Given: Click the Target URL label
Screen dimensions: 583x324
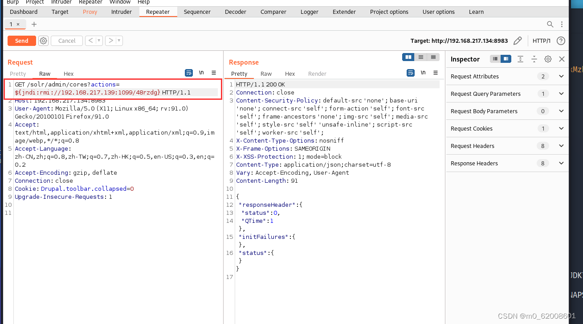Looking at the screenshot, I should click(459, 41).
